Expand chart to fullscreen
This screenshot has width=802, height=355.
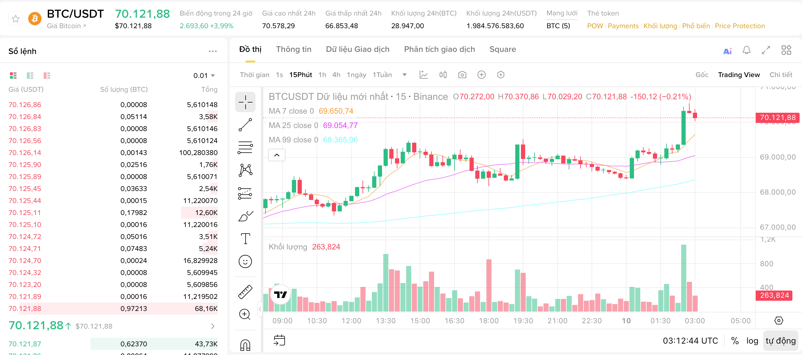766,50
